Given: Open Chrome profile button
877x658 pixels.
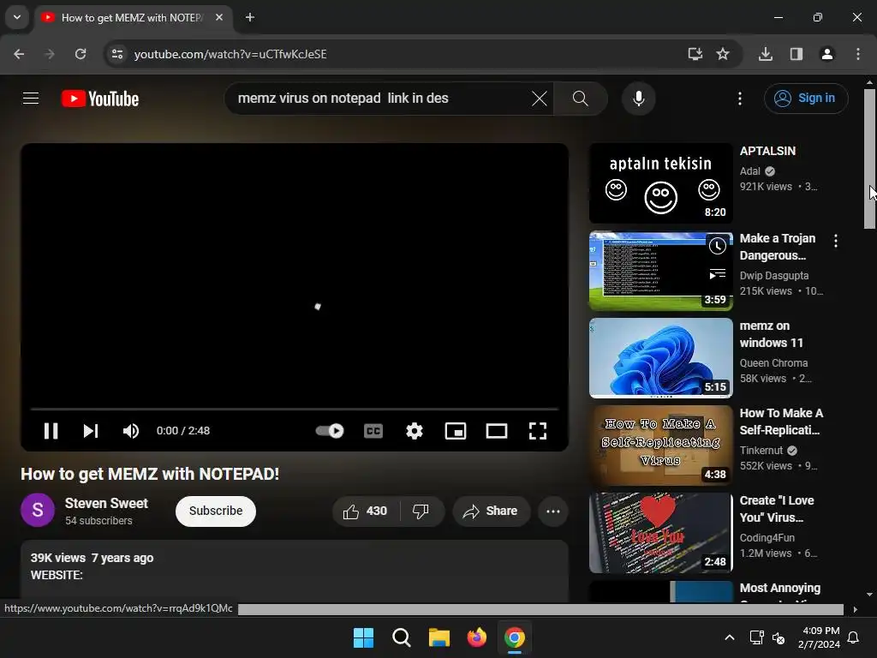Looking at the screenshot, I should [826, 54].
